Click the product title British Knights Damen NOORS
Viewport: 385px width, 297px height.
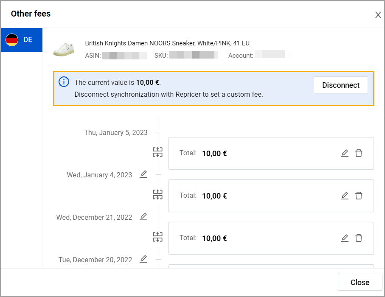pos(167,43)
